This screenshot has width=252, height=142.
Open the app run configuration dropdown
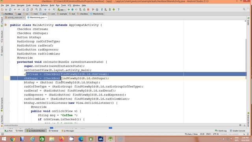point(62,9)
